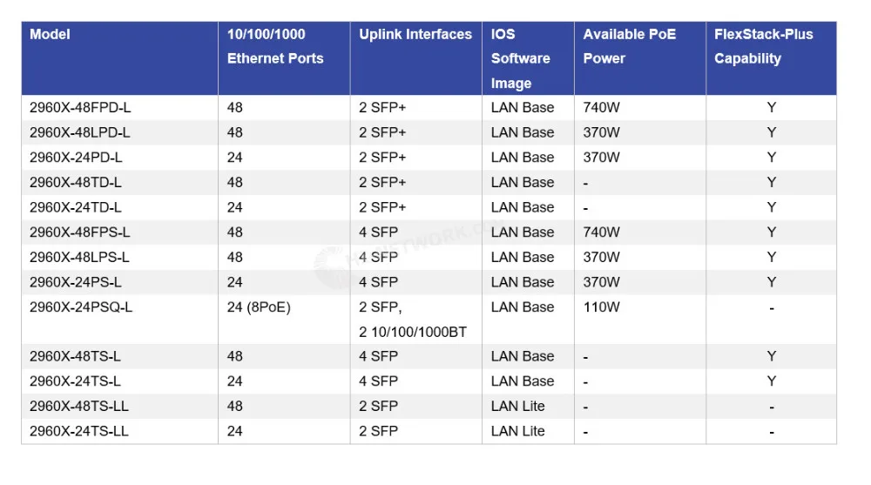Click 740W in the 2960X-48FPS-L row
This screenshot has width=871, height=485.
pos(601,232)
